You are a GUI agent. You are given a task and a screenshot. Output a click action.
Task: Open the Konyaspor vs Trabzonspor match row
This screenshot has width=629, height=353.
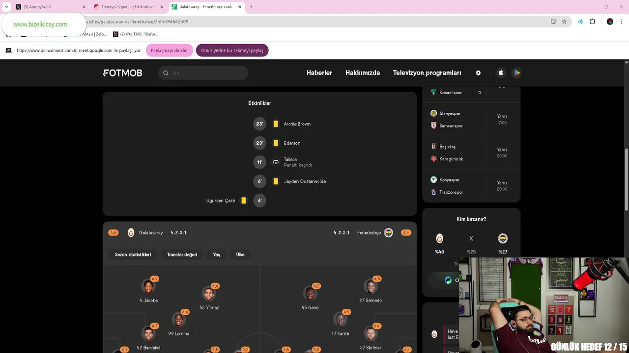coord(471,186)
